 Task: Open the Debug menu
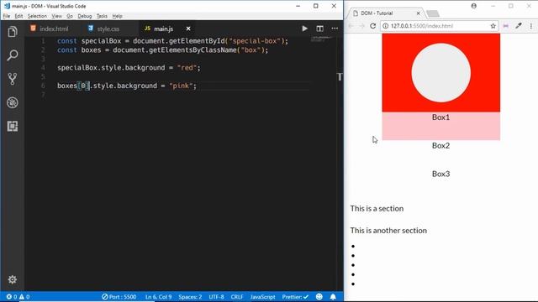coord(84,16)
